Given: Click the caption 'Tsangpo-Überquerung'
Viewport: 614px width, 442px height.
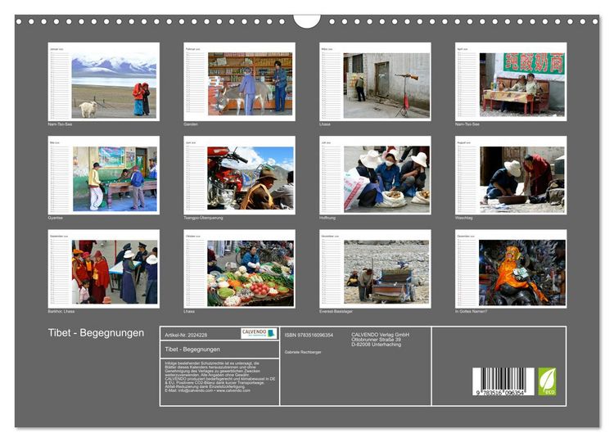Looking at the screenshot, I should [x=203, y=218].
